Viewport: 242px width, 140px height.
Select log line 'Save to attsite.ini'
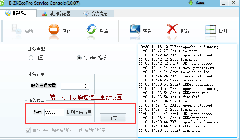174,72
